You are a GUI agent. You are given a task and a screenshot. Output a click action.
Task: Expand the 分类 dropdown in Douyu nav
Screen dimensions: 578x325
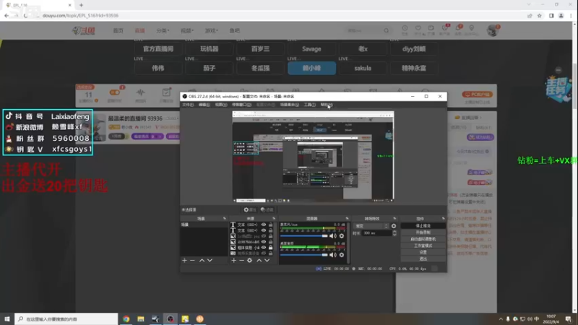[x=163, y=30]
